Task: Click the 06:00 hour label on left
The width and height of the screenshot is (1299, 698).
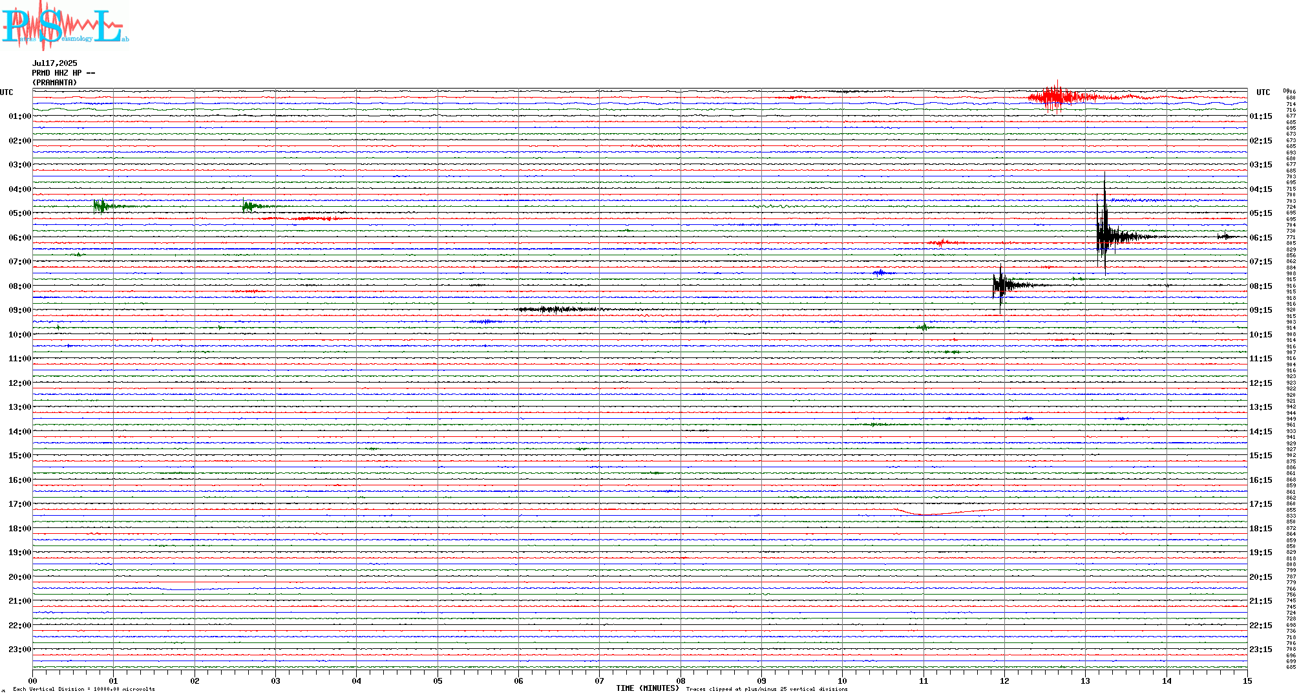Action: 20,238
